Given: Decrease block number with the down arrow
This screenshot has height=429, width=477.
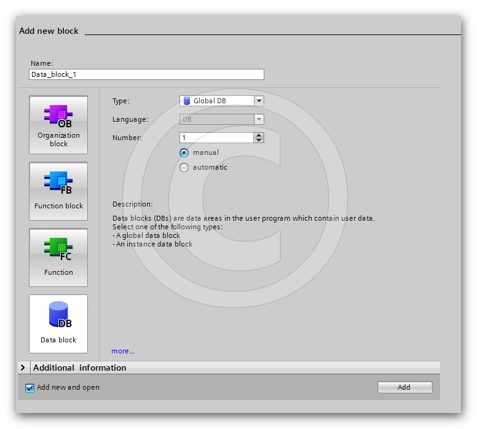Looking at the screenshot, I should (259, 141).
